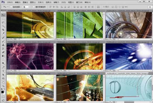The height and width of the screenshot is (103, 153).
Task: Select the Gradient tool
Action: tap(3, 56)
